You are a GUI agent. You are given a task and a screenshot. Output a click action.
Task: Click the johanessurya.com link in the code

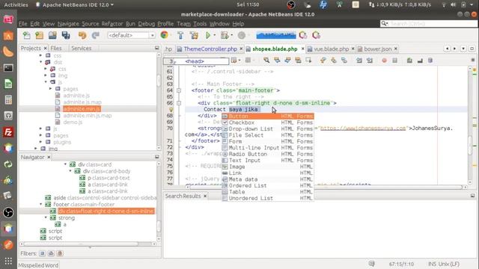click(363, 129)
